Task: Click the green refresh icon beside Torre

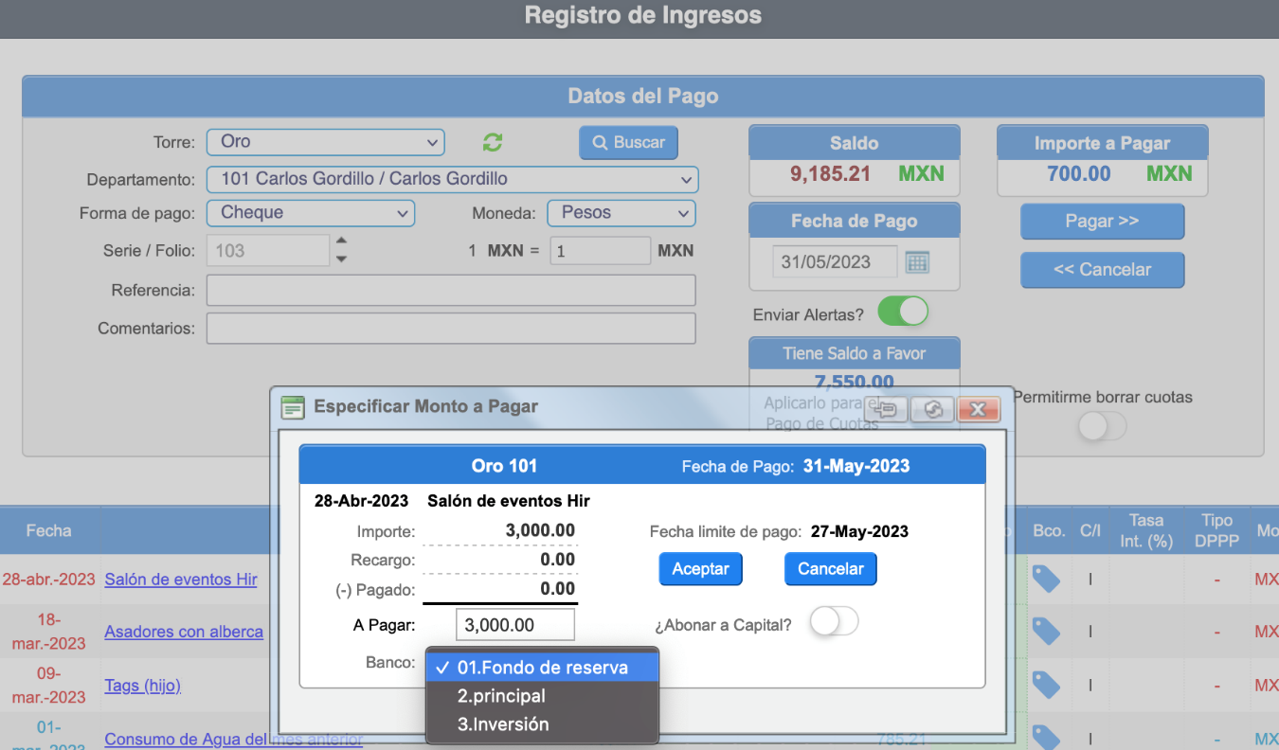Action: coord(493,142)
